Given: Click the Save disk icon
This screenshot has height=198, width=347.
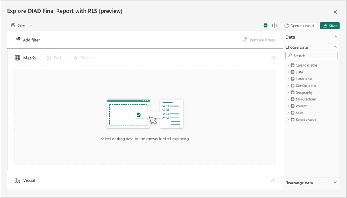Looking at the screenshot, I should (x=13, y=25).
